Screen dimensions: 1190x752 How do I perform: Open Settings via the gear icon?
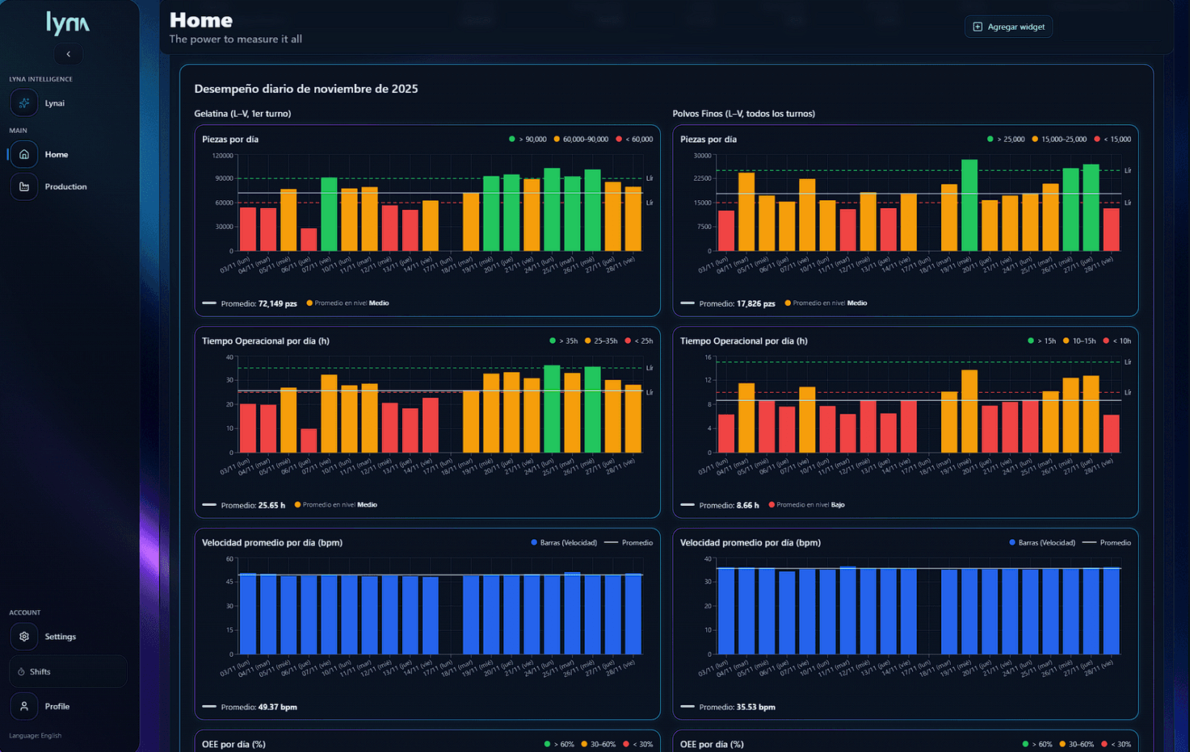point(23,636)
